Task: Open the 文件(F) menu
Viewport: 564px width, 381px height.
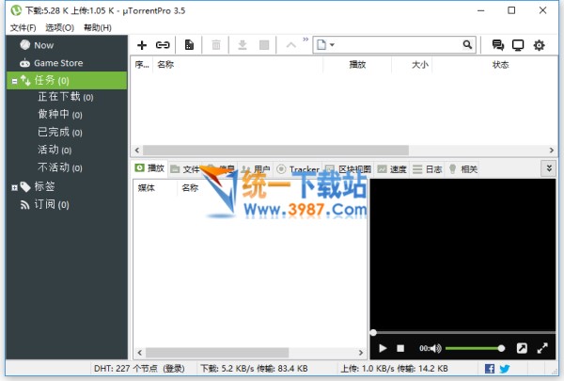Action: (x=23, y=27)
